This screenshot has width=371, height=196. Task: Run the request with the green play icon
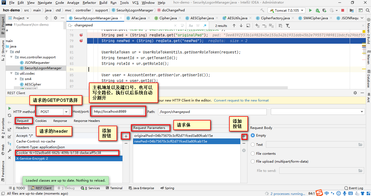[x=10, y=108]
